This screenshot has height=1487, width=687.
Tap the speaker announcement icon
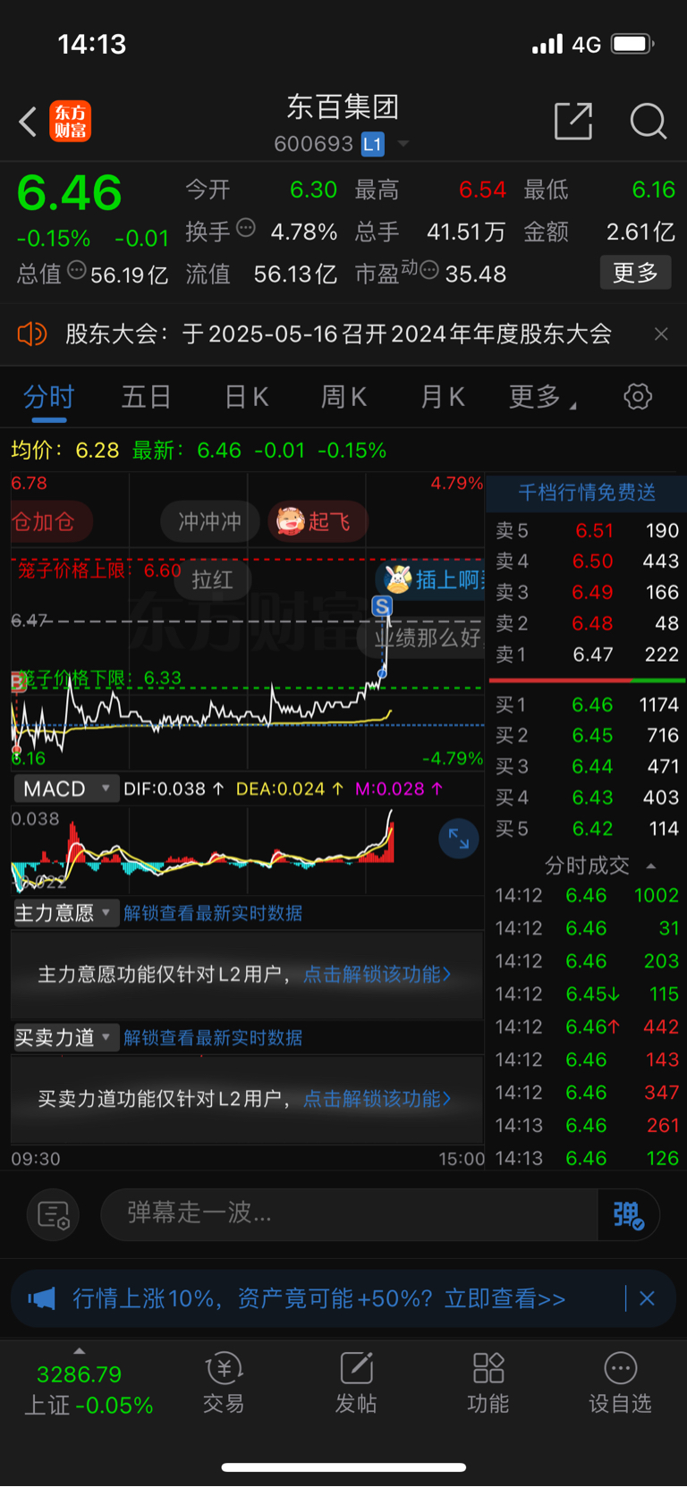point(32,334)
